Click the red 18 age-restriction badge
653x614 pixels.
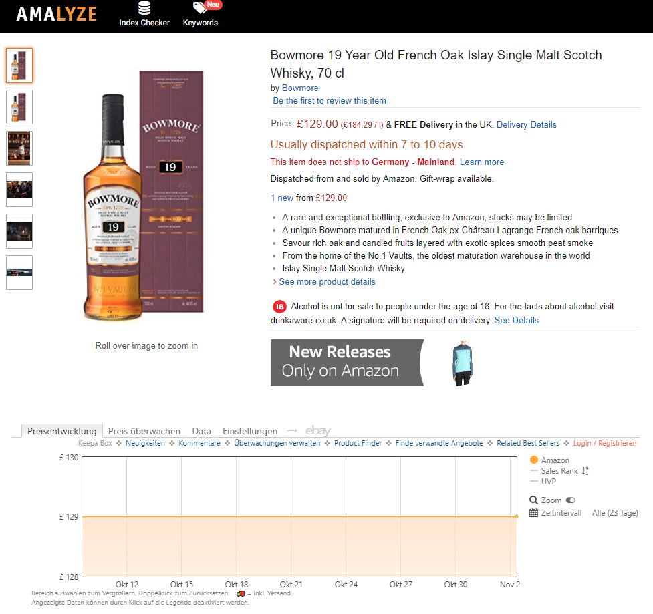tap(280, 307)
